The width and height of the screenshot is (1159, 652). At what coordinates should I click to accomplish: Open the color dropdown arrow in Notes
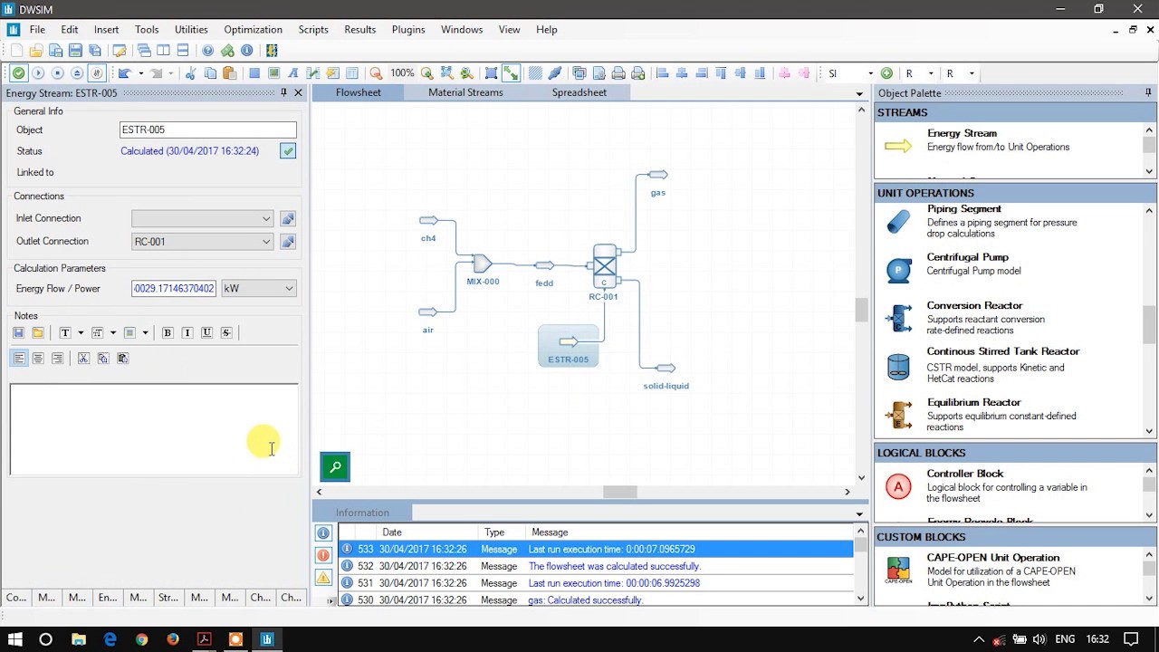click(145, 333)
